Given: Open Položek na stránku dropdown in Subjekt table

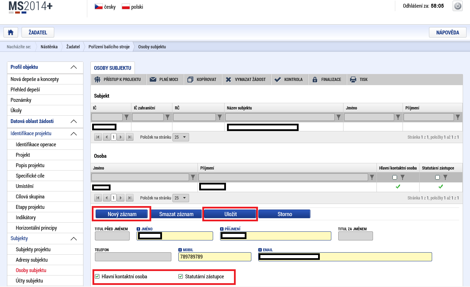Looking at the screenshot, I should click(181, 137).
